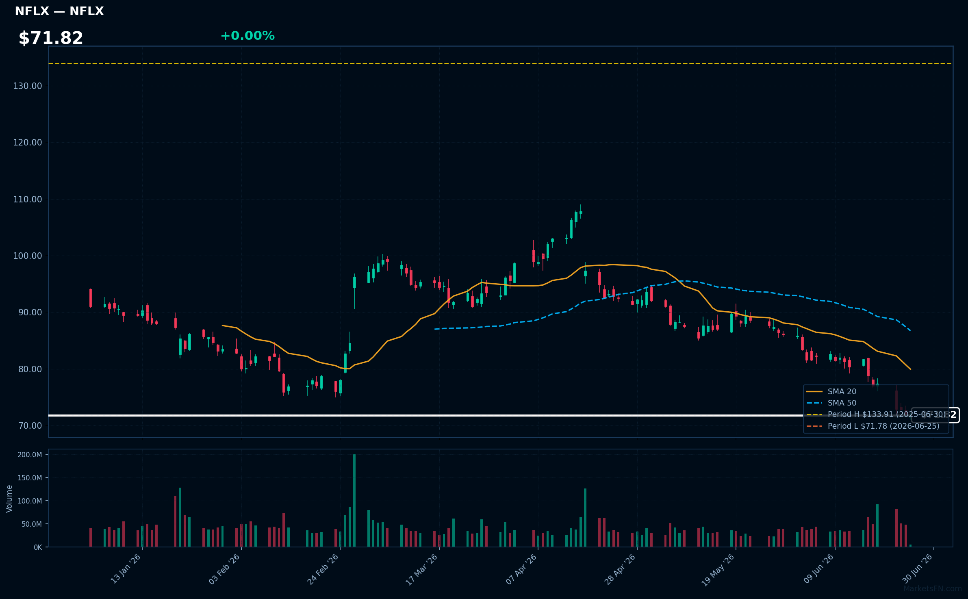Click the 200.0M volume axis label
This screenshot has width=968, height=599.
click(x=30, y=455)
